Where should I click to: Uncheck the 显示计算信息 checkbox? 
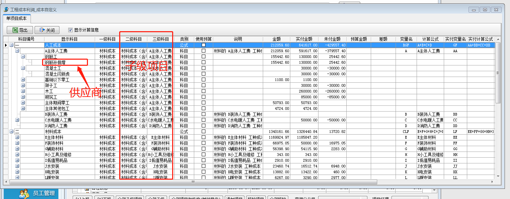tap(71, 30)
